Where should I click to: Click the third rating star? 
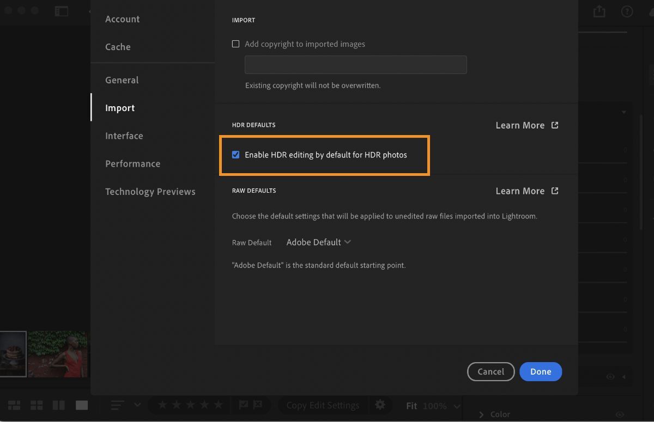[189, 405]
